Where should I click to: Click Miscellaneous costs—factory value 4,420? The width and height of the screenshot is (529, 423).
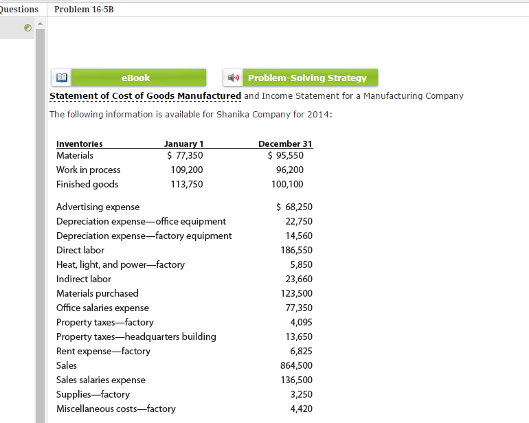pyautogui.click(x=302, y=409)
